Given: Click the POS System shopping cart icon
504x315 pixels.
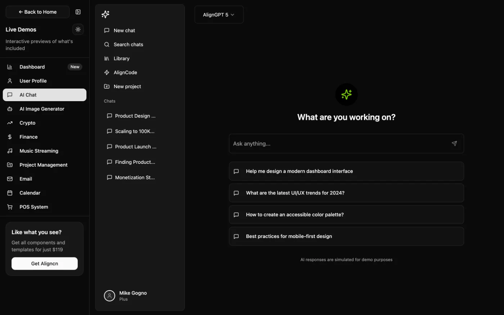Looking at the screenshot, I should pos(10,207).
